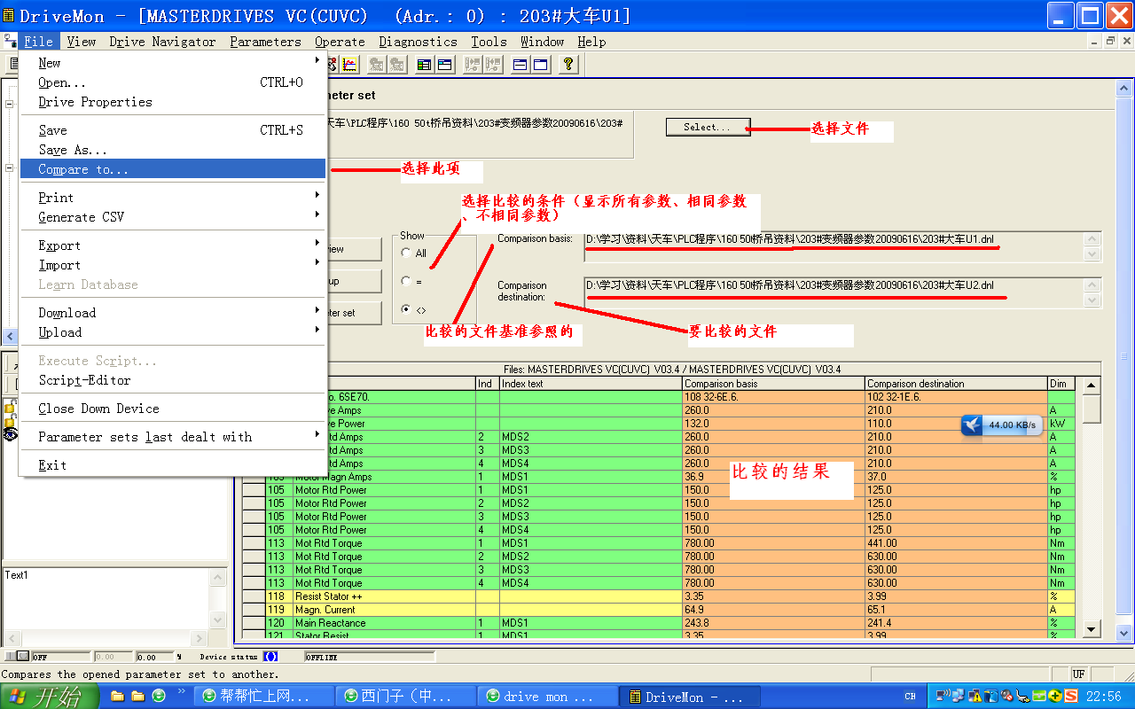The width and height of the screenshot is (1135, 709).
Task: Click the Comparison destination column header
Action: [956, 384]
